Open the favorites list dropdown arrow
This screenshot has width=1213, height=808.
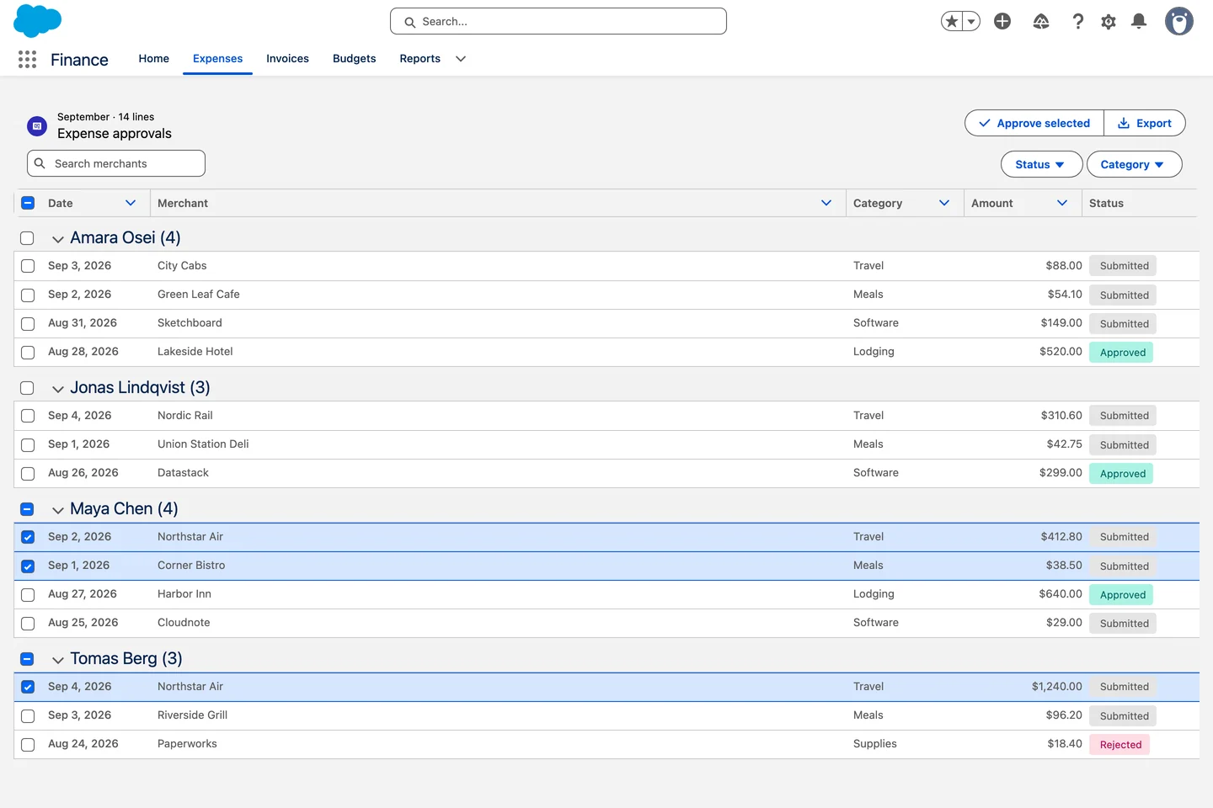point(971,21)
